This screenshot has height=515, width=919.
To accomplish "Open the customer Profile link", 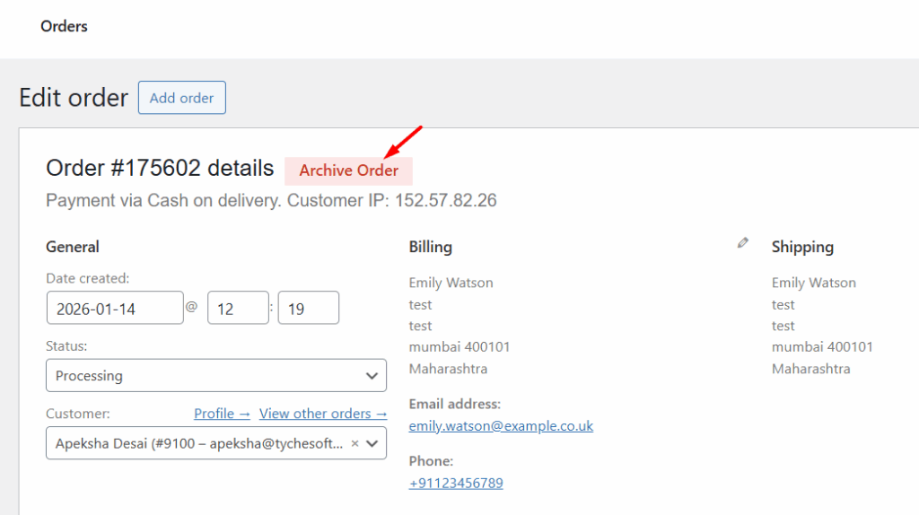I will tap(222, 414).
